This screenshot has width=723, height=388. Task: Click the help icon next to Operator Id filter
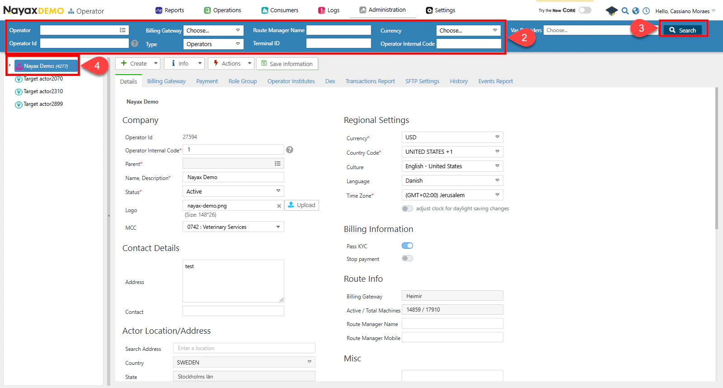(135, 43)
